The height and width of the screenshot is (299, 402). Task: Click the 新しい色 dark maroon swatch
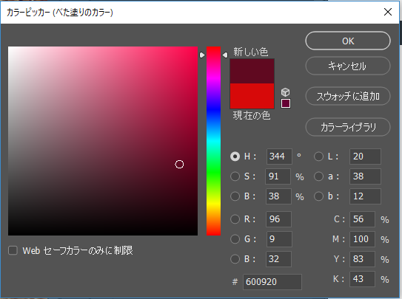tap(252, 72)
